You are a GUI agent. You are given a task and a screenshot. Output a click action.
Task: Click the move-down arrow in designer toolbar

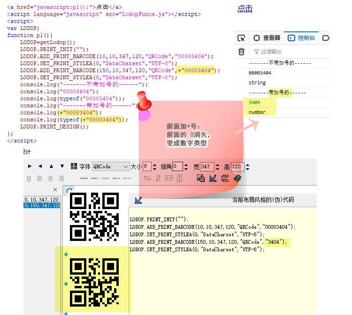[62, 166]
